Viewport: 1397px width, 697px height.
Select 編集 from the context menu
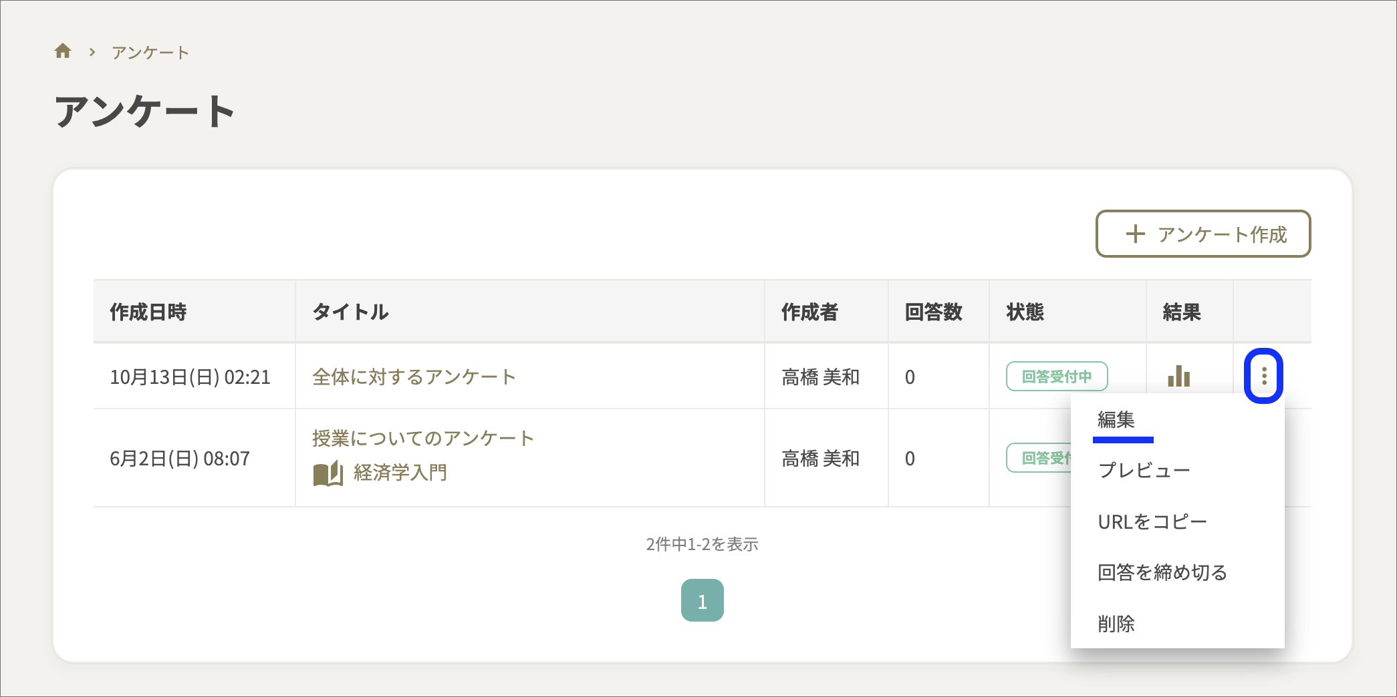point(1115,420)
